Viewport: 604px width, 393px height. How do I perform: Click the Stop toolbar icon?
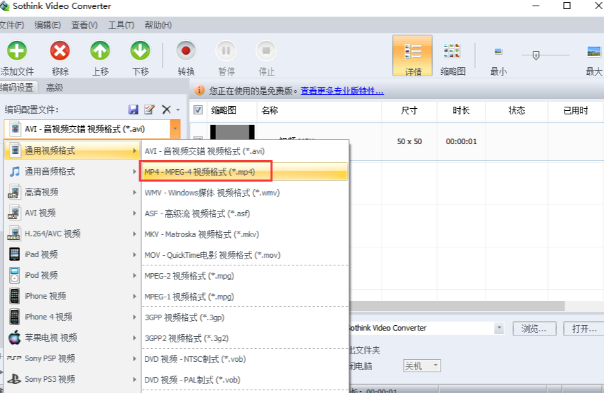pos(266,51)
